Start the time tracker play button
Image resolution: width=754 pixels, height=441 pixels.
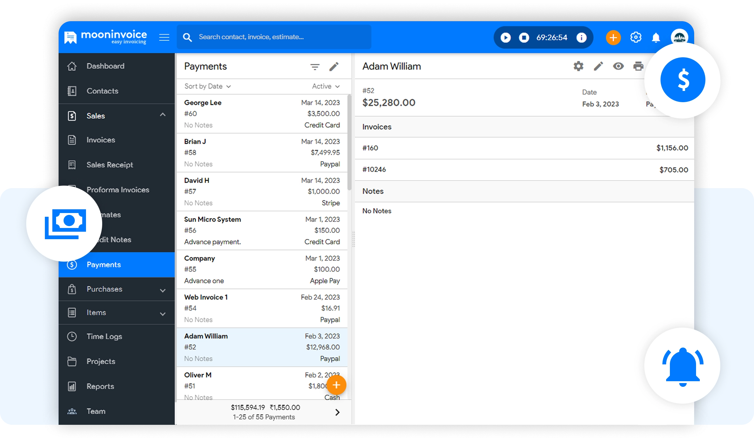(x=505, y=38)
